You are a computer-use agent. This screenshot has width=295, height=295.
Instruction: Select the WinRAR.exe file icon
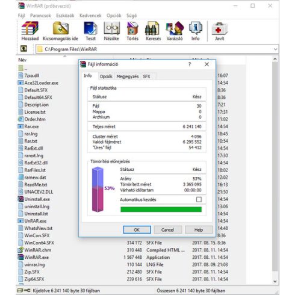click(x=20, y=257)
